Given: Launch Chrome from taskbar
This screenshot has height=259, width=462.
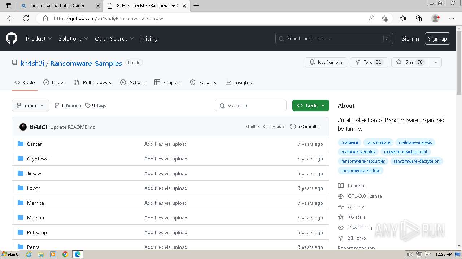Looking at the screenshot, I should click(65, 254).
